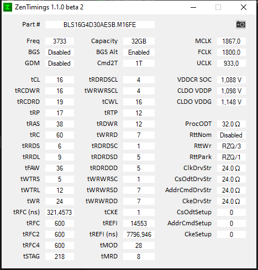Close the ZenTimings window
The width and height of the screenshot is (258, 270).
[x=244, y=7]
